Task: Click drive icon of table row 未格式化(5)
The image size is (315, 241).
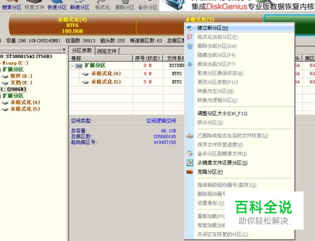Action: pos(86,82)
